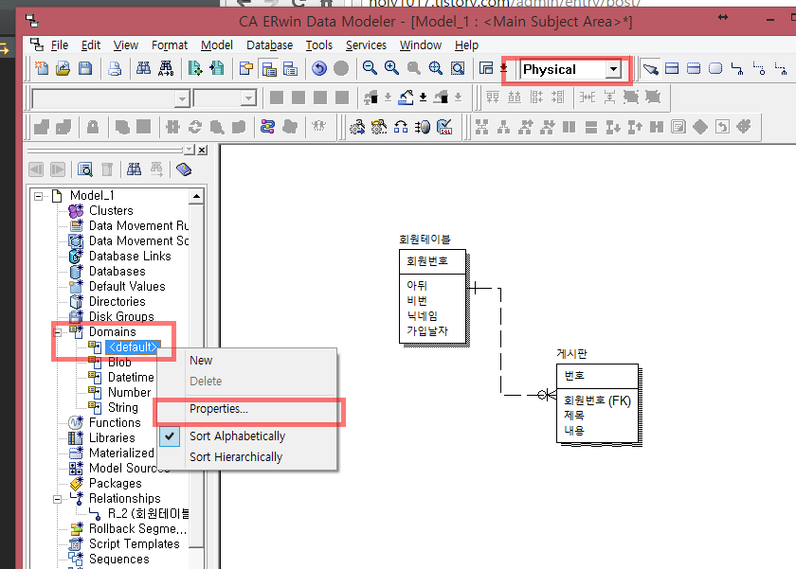This screenshot has width=796, height=569.
Task: Select Properties... in the context menu
Action: coord(247,409)
